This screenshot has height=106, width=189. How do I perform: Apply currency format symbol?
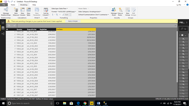tap(53, 15)
